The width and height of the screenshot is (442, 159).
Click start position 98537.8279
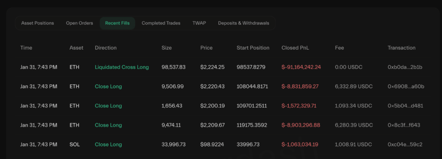[x=251, y=67]
